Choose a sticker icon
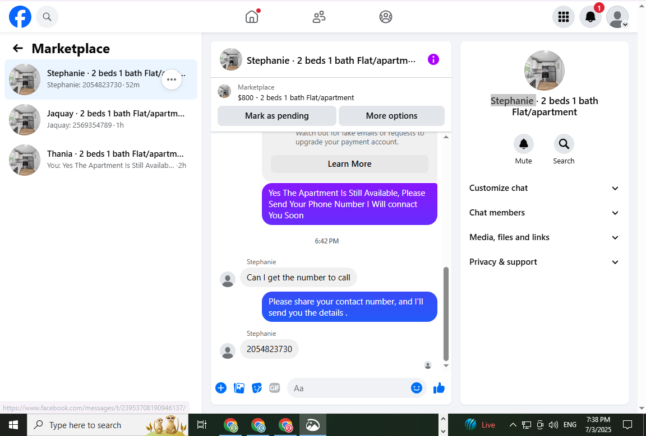The height and width of the screenshot is (436, 646). (257, 388)
